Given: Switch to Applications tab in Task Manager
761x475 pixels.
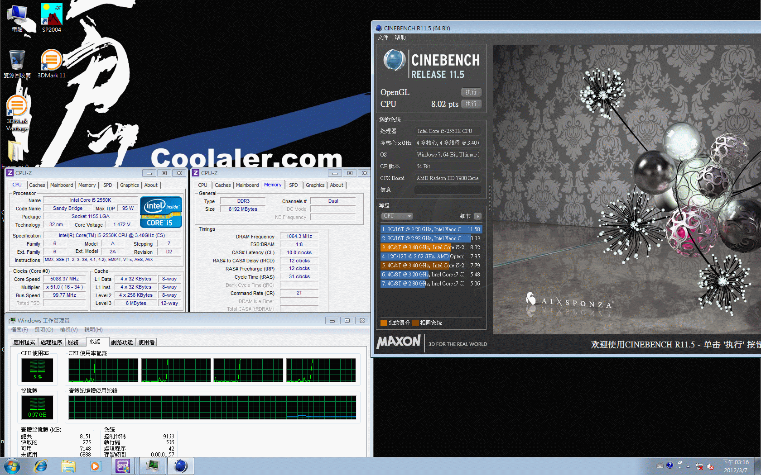Looking at the screenshot, I should click(x=24, y=342).
